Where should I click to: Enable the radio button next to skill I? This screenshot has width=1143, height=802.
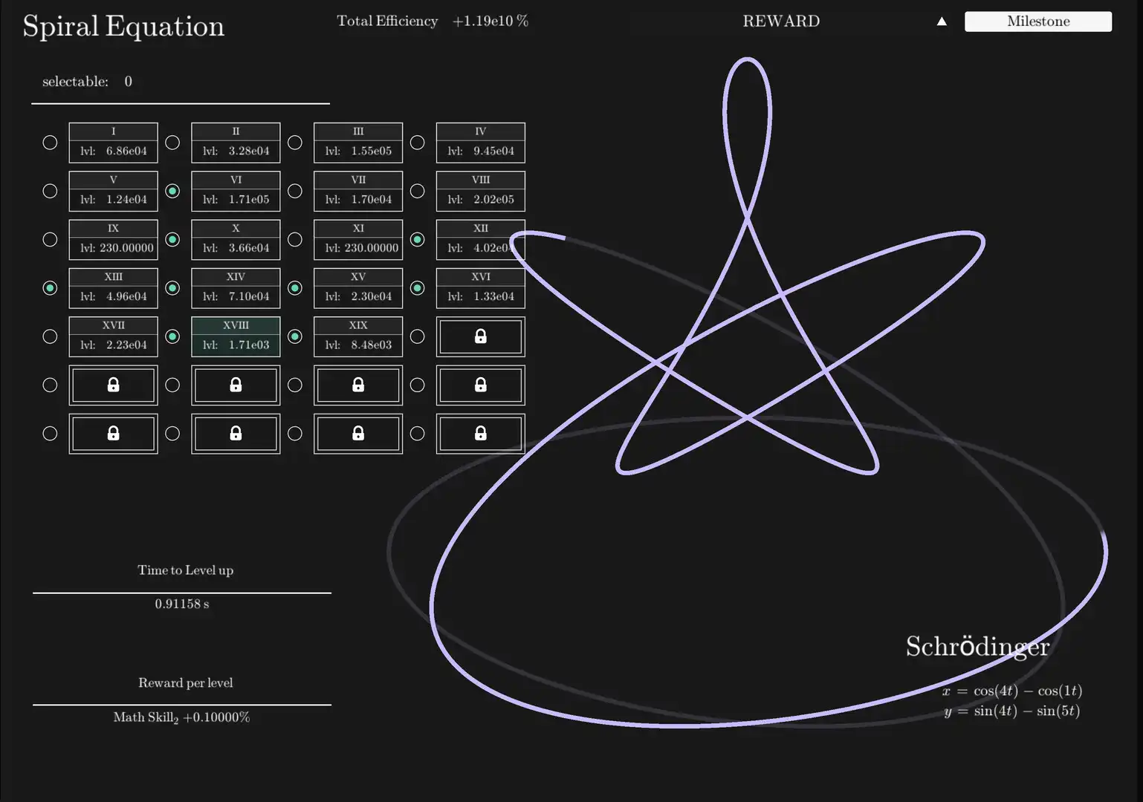pyautogui.click(x=50, y=142)
